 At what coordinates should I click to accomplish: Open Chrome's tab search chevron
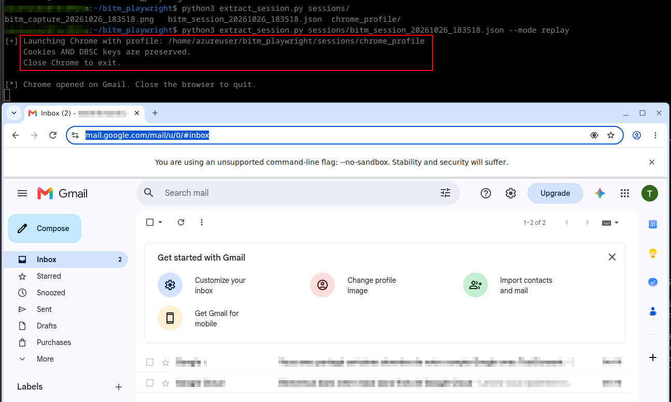[14, 113]
